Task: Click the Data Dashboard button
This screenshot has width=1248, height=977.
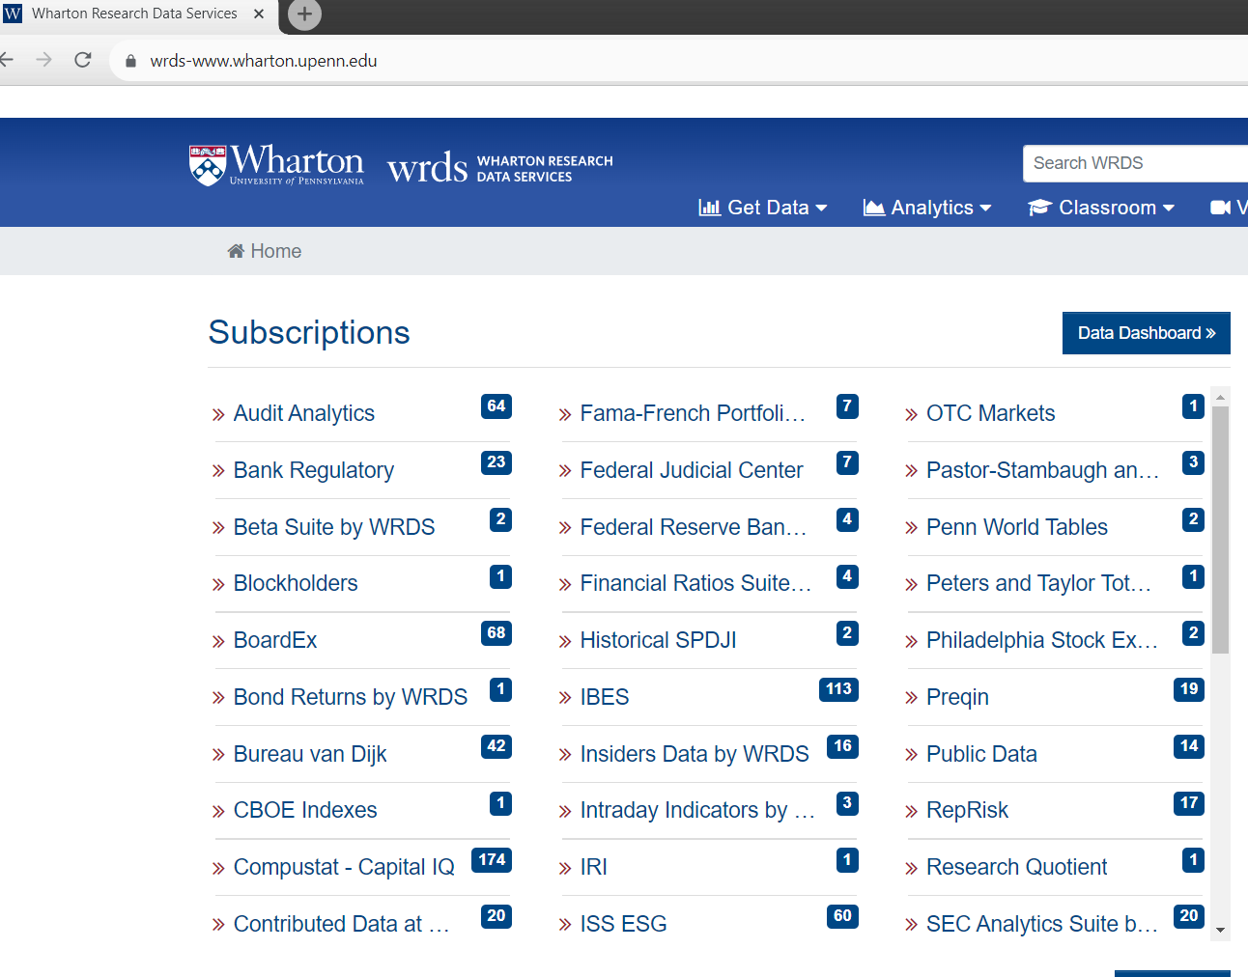Action: coord(1146,332)
